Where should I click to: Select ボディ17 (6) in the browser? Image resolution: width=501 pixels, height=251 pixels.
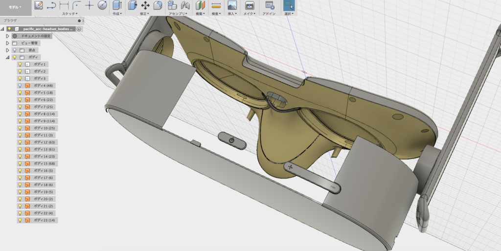click(43, 178)
